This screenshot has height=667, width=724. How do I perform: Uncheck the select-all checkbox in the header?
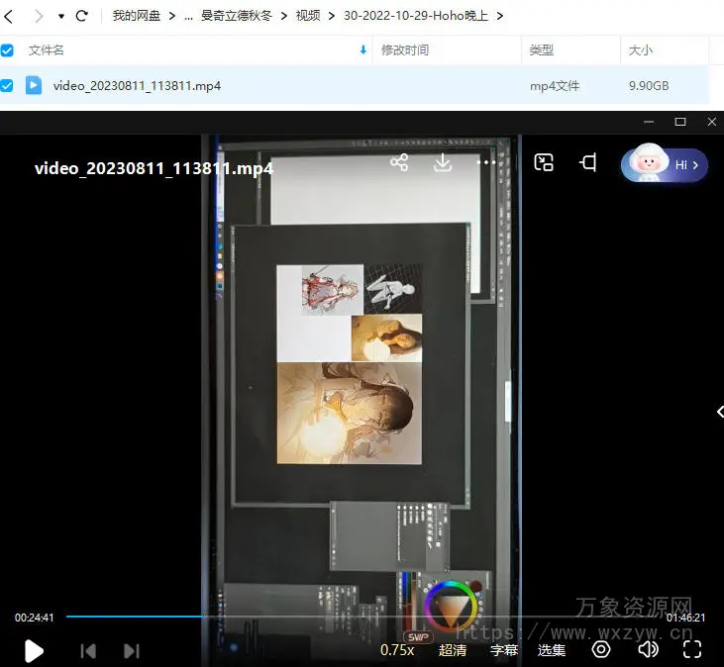8,49
